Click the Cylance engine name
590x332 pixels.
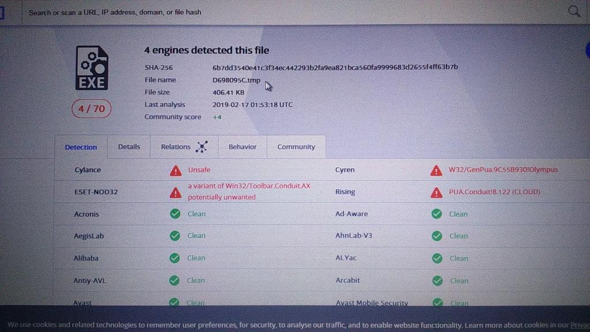88,170
